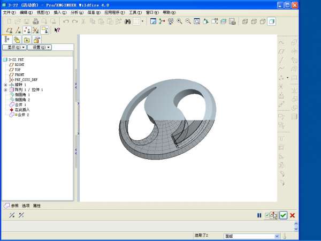The image size is (321, 241).
Task: Open the 文件 menu
Action: [9, 12]
